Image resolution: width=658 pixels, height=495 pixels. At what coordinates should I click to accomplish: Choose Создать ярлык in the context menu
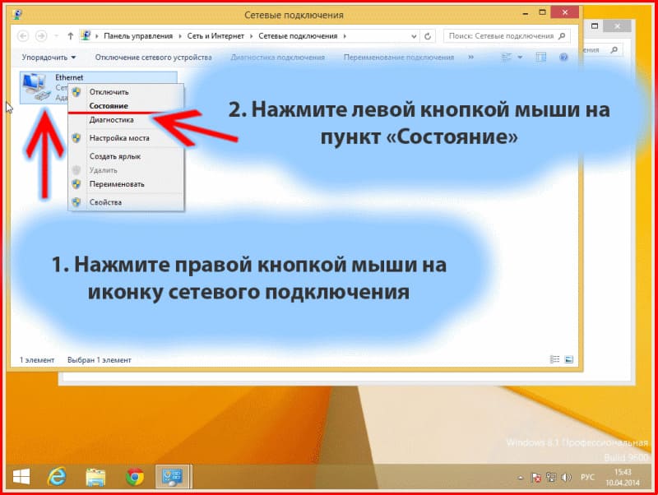pyautogui.click(x=126, y=156)
